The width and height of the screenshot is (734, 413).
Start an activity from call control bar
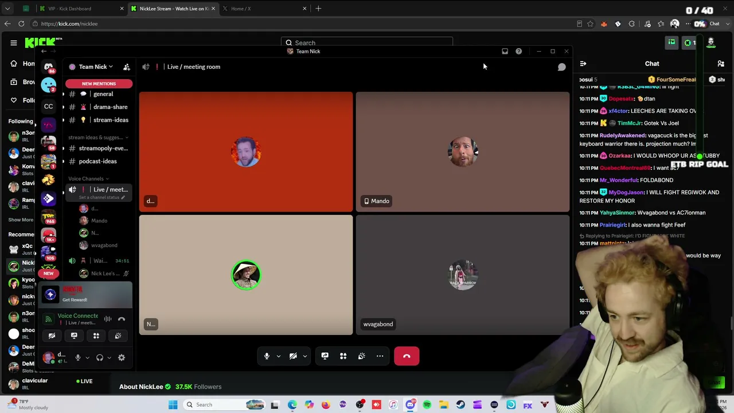pos(343,356)
